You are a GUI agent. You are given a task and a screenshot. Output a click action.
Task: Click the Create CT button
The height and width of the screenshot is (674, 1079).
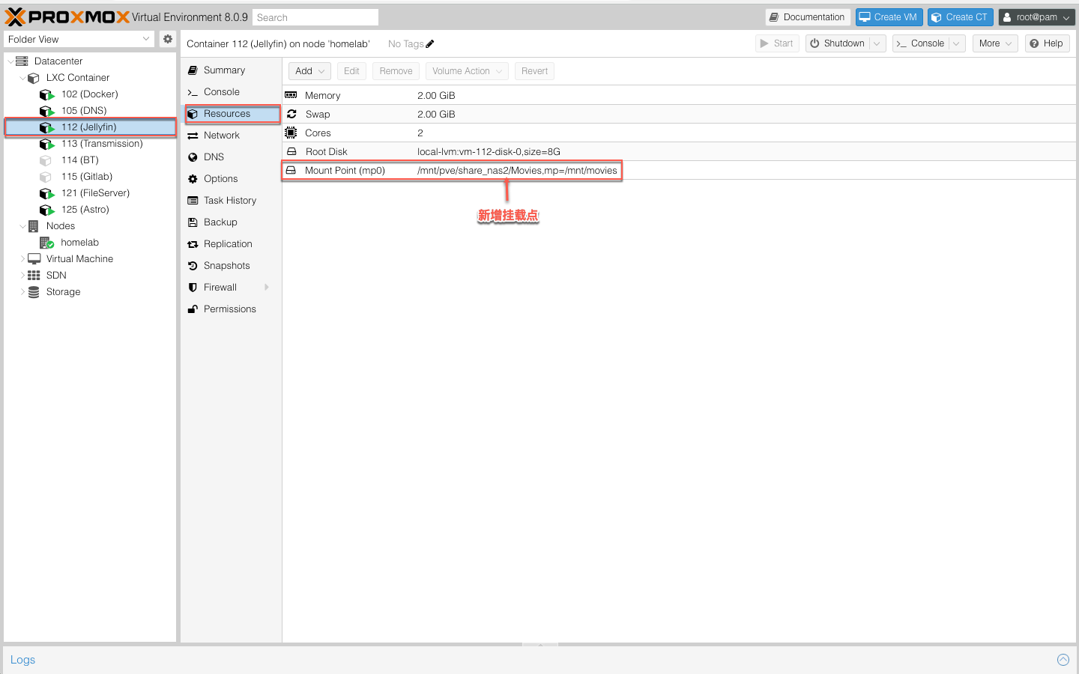tap(961, 17)
